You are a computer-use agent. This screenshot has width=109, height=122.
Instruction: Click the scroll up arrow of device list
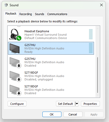coord(98,28)
